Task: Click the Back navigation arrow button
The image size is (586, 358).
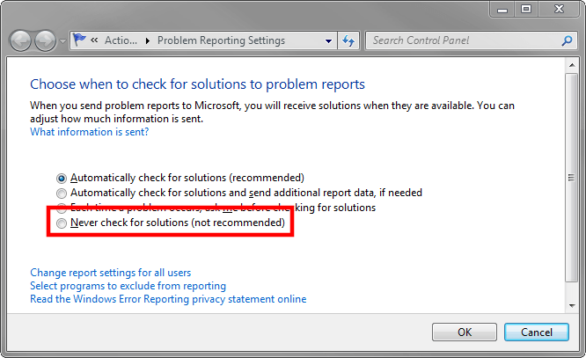Action: coord(21,40)
